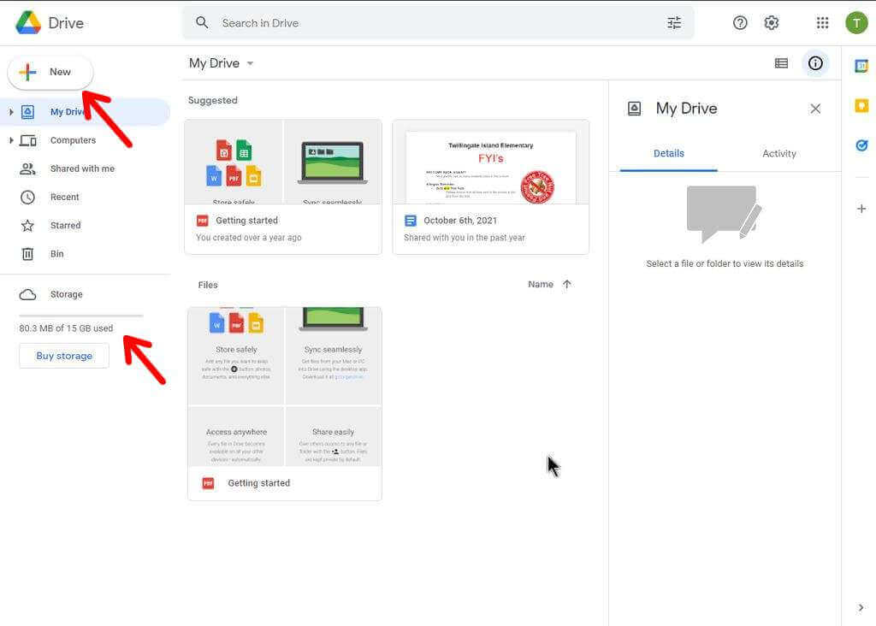876x626 pixels.
Task: Open the Getting started file thumbnail under Files
Action: tap(285, 387)
